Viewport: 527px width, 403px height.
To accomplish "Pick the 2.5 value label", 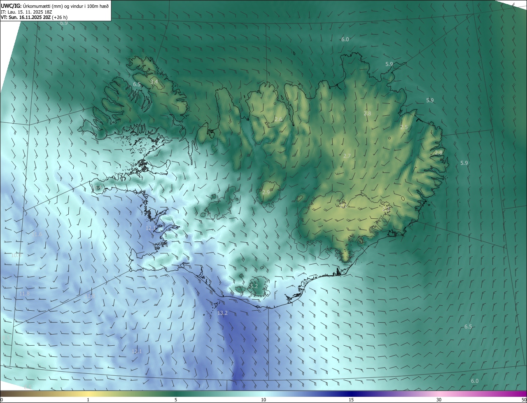I will [x=404, y=127].
